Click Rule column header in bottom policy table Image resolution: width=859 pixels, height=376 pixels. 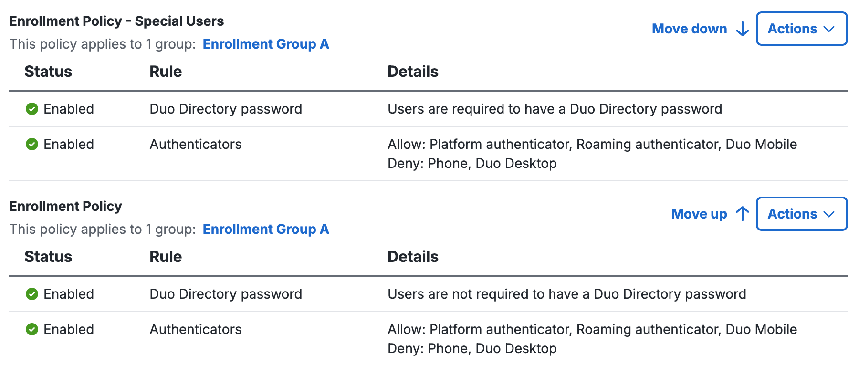166,257
